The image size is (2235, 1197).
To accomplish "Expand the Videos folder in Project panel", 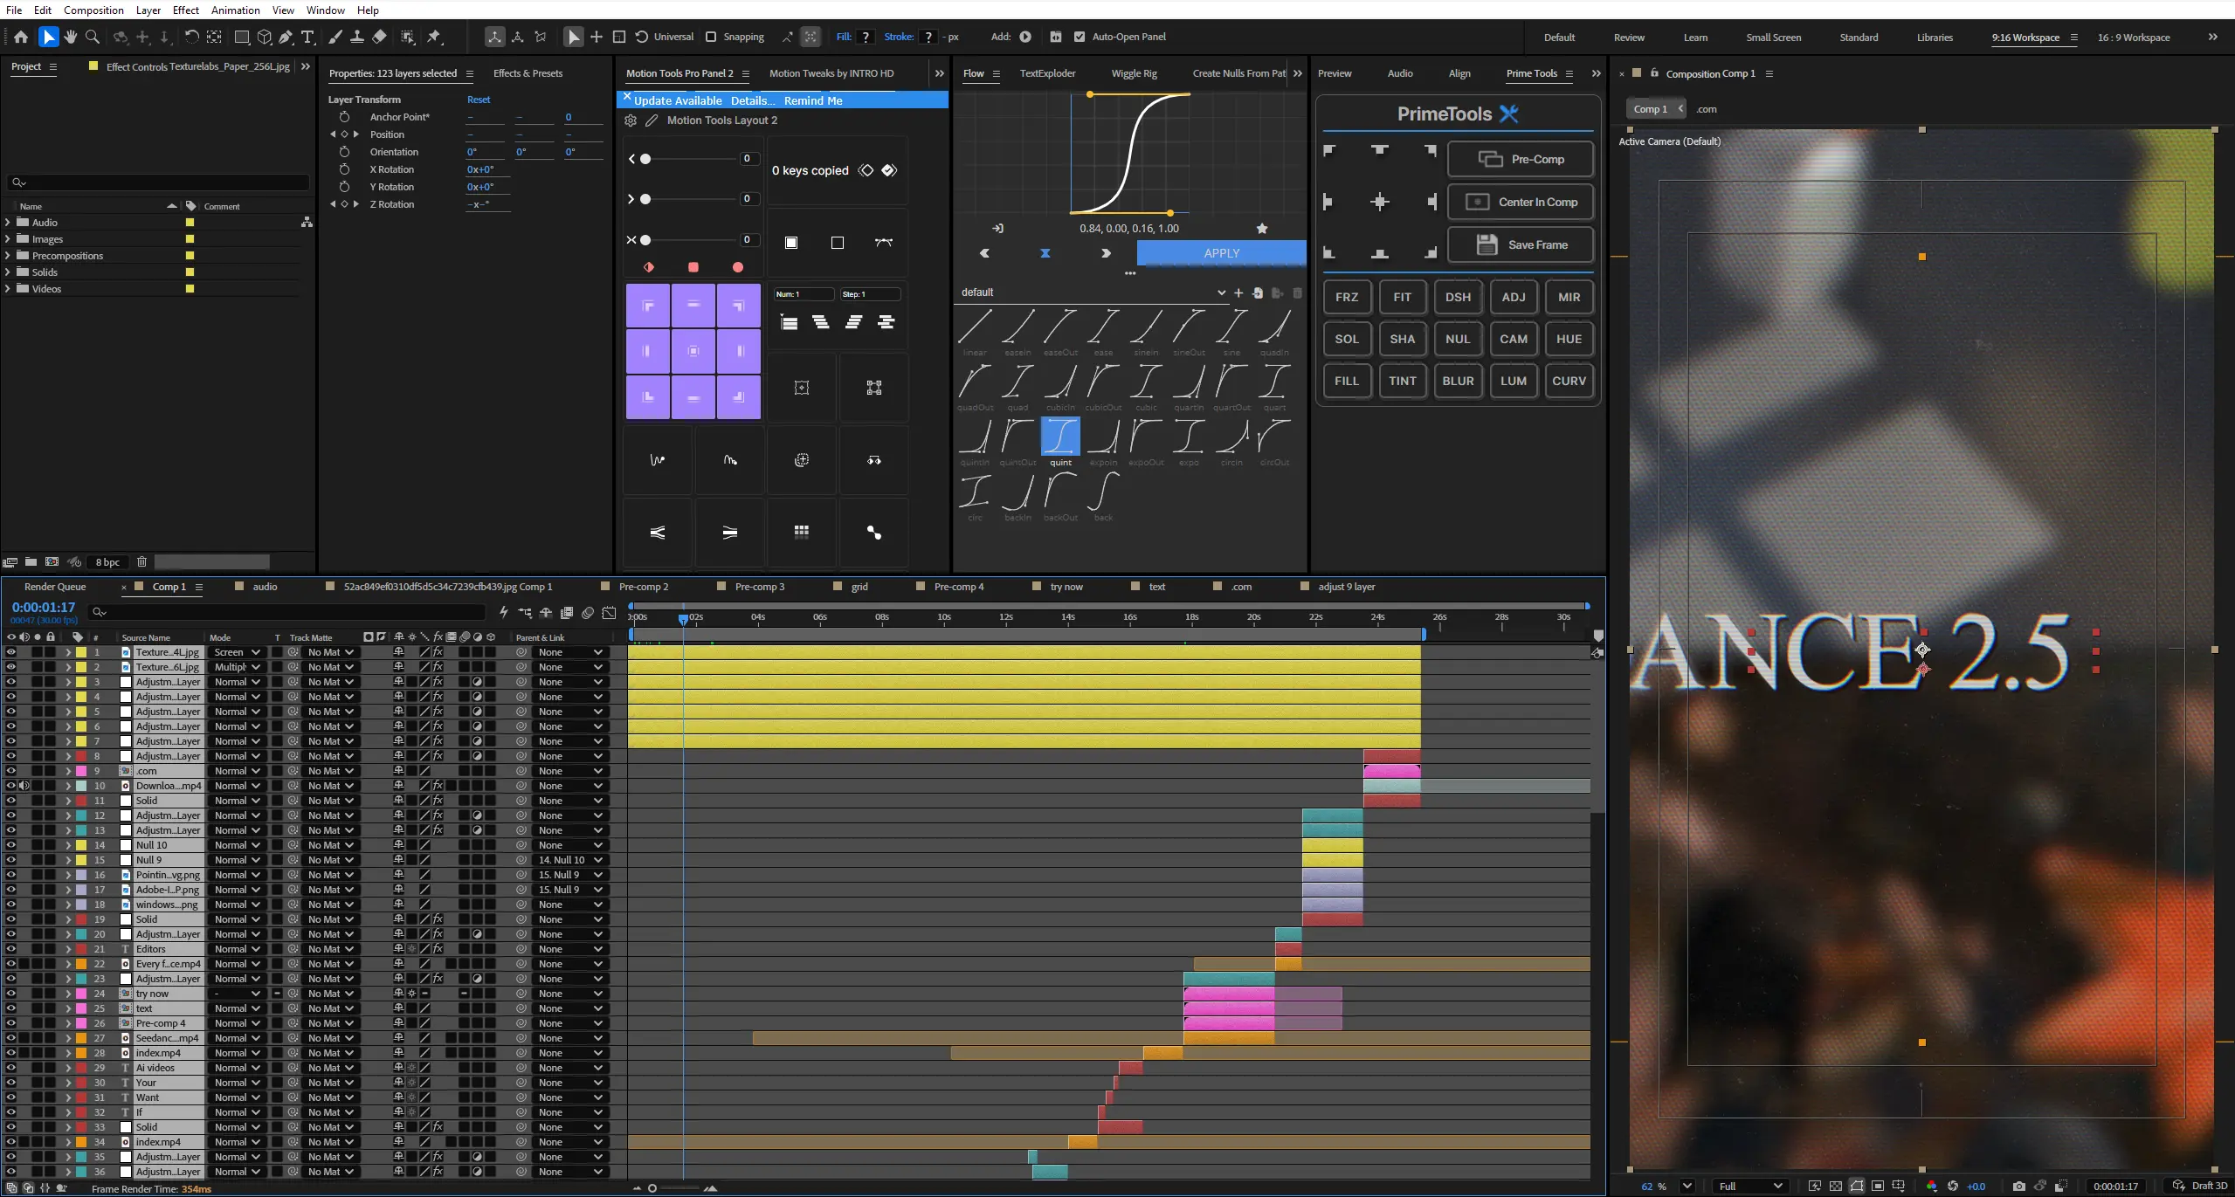I will coord(8,289).
